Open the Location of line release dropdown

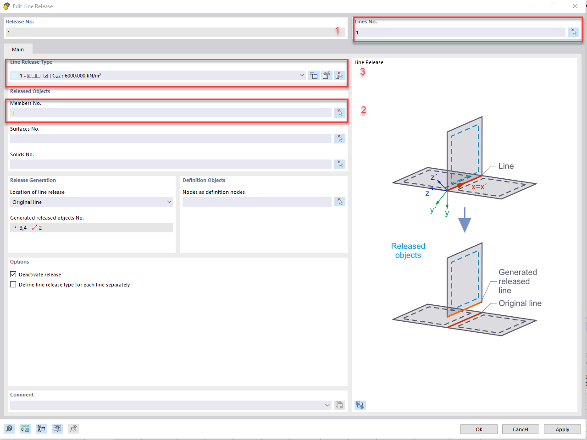tap(169, 202)
